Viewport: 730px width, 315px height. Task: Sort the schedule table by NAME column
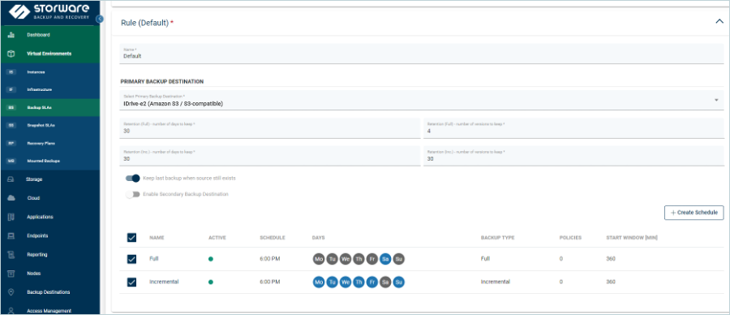157,238
